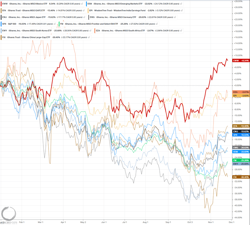Click the SPX -16.03% price axis label
The height and width of the screenshot is (225, 250).
pyautogui.click(x=241, y=135)
